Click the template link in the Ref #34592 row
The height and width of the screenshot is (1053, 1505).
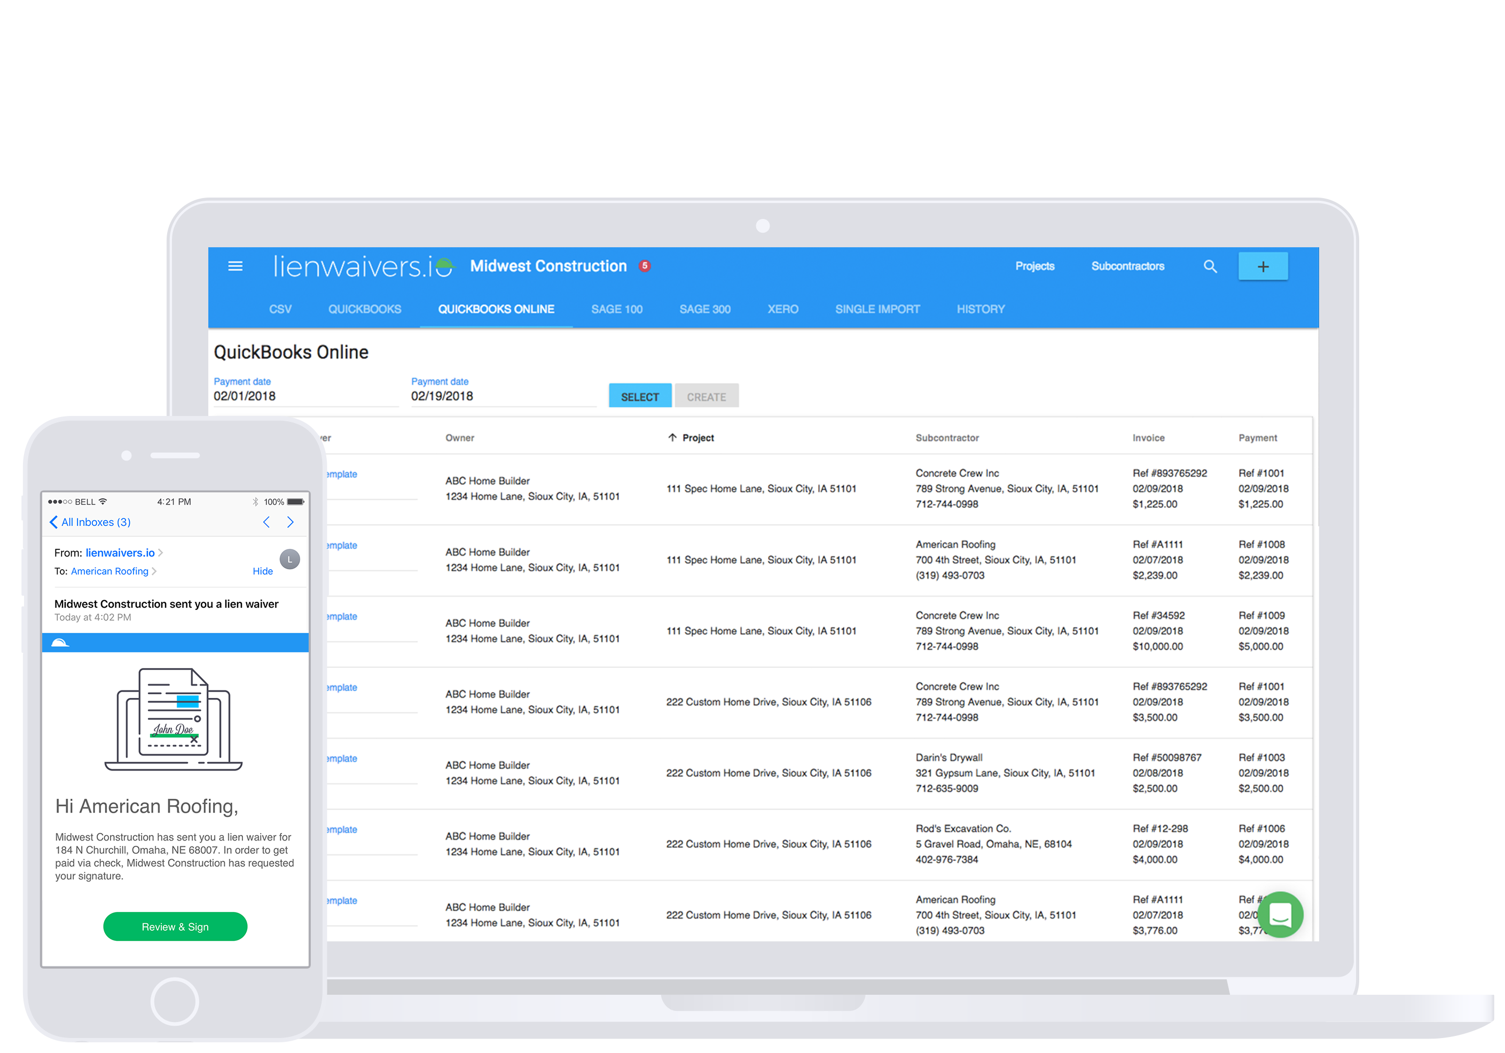coord(341,617)
